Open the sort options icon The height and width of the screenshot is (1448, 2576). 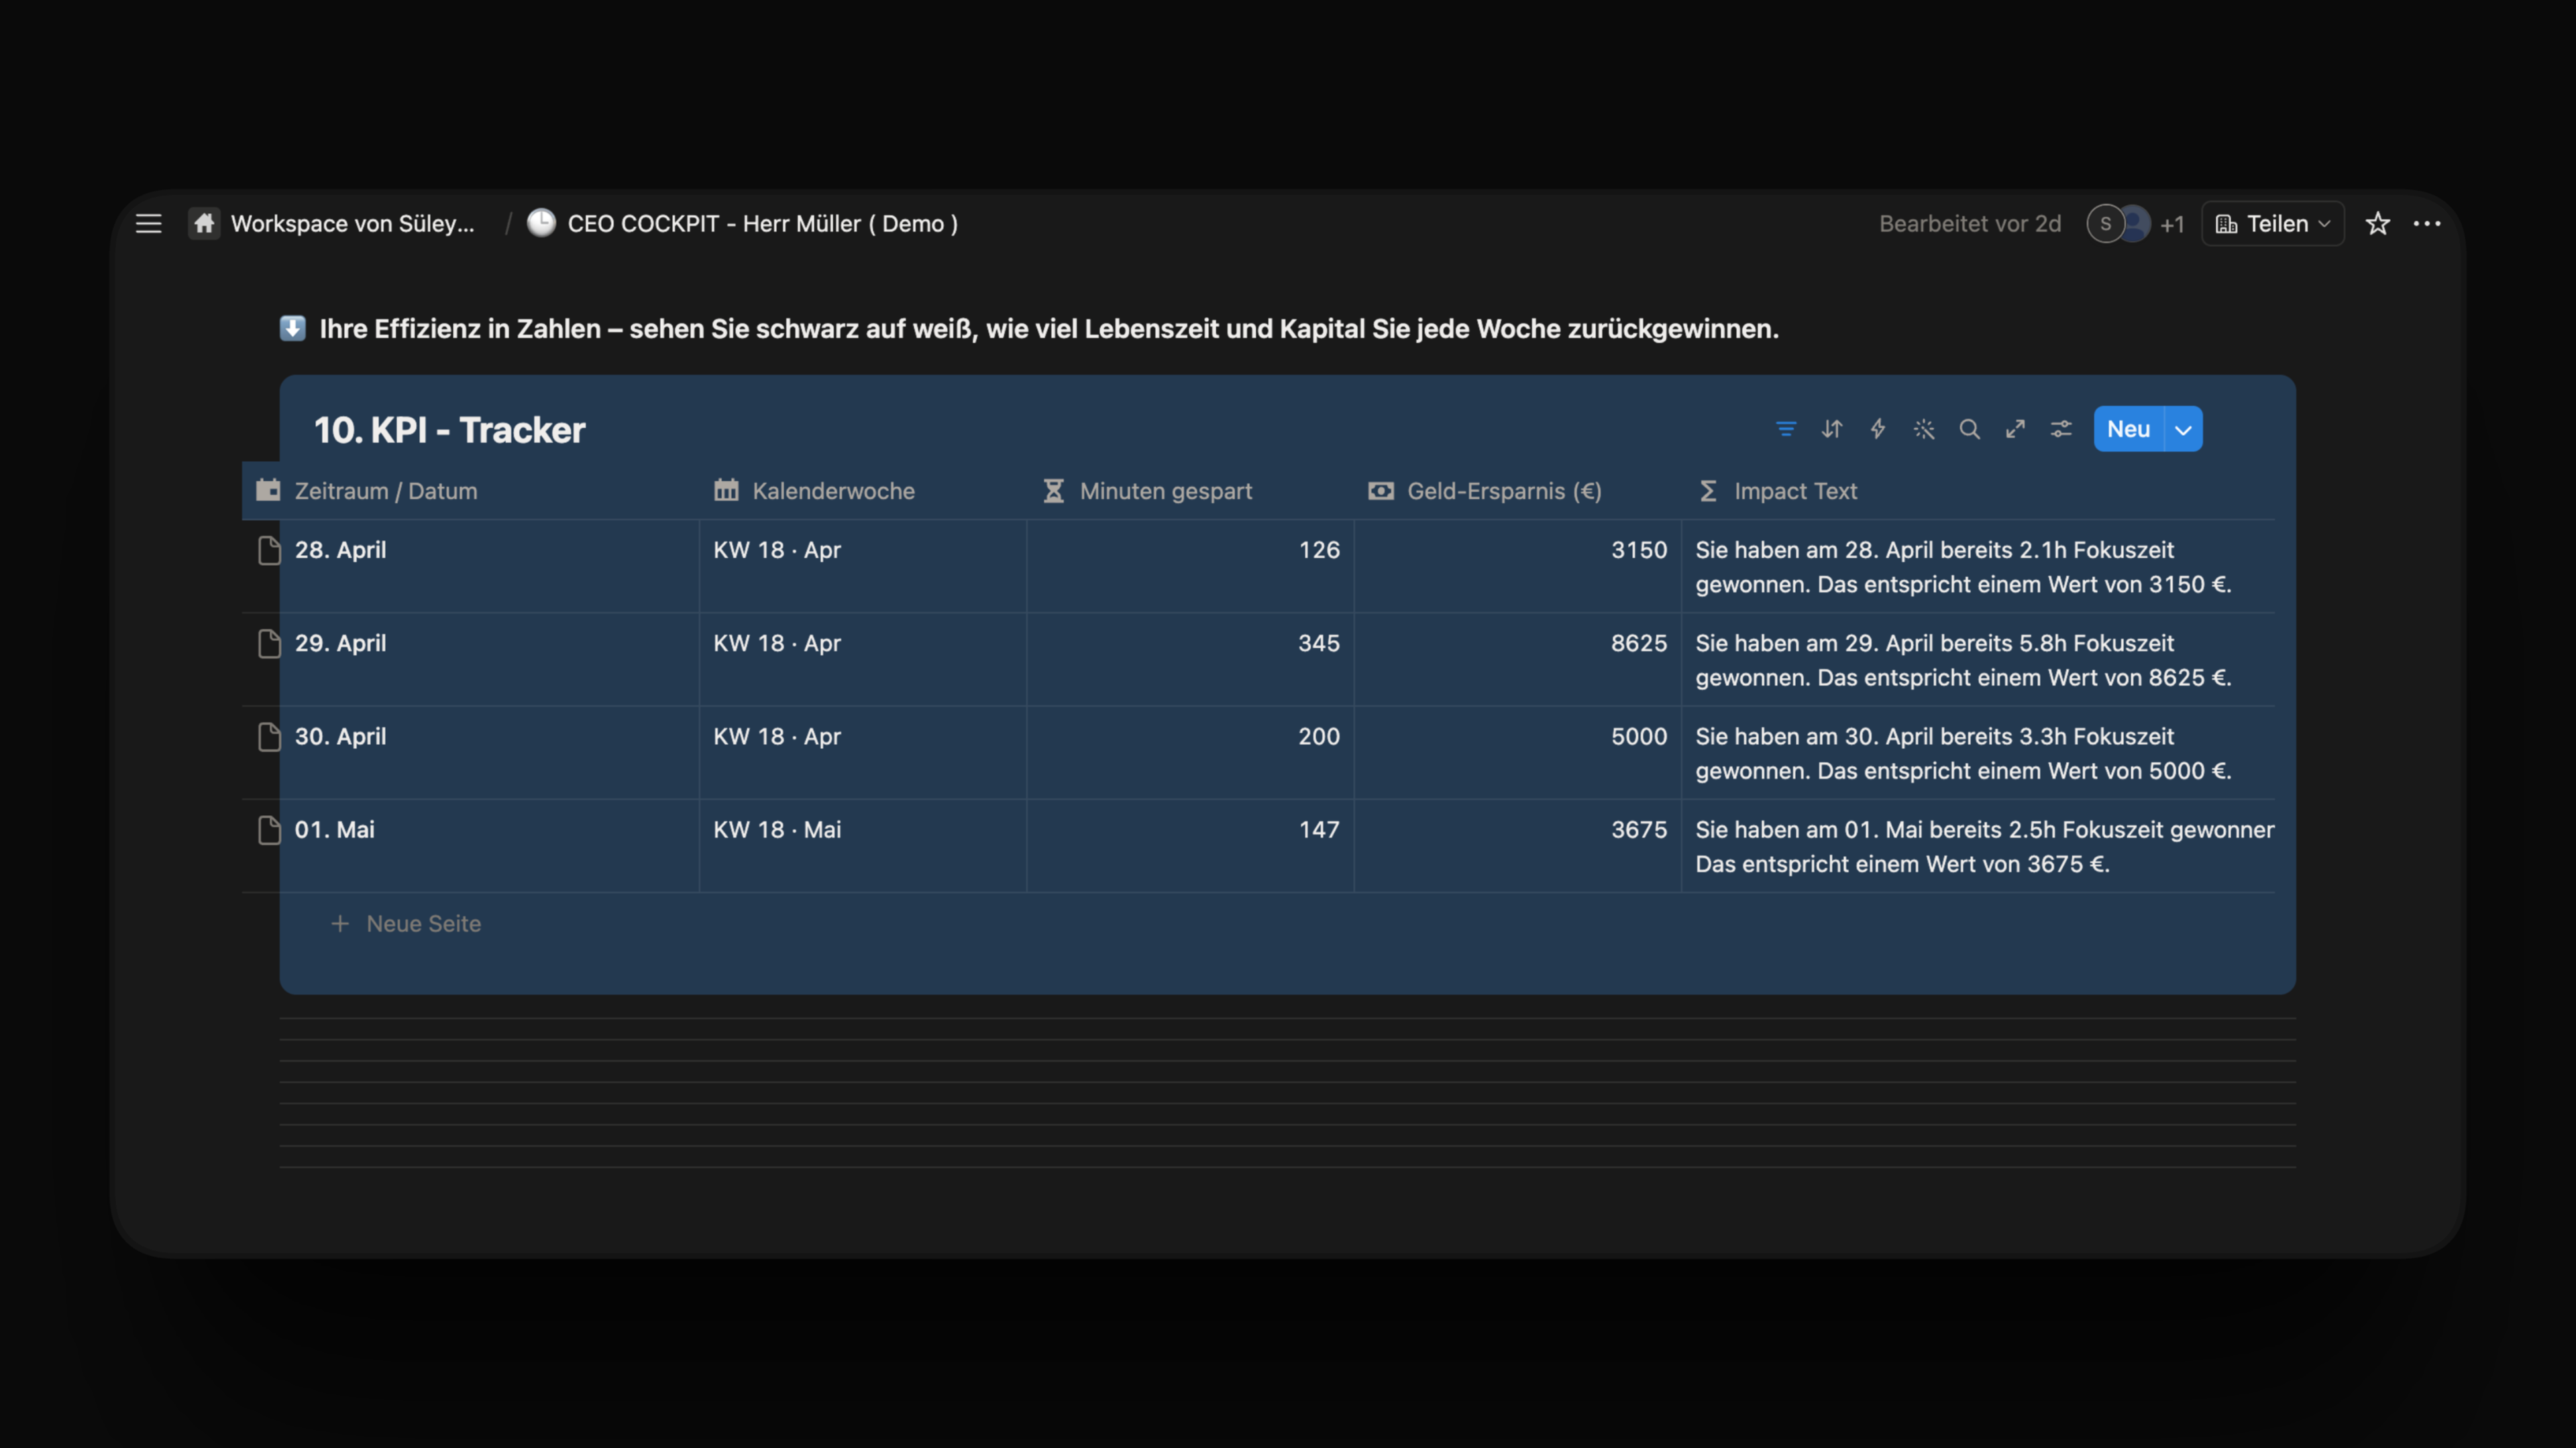click(1832, 430)
